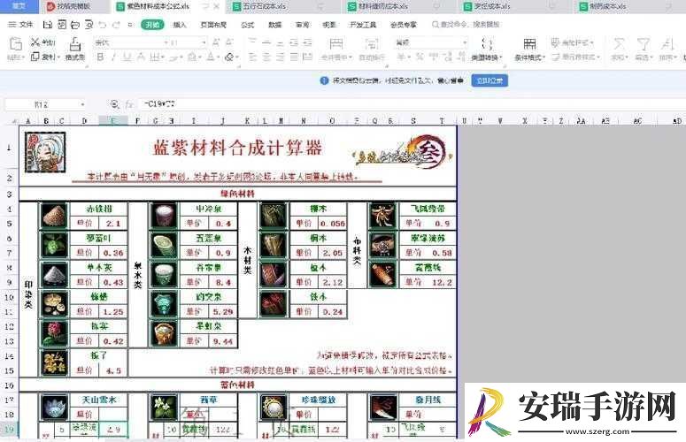Click the clear format eraser icon

pos(229,57)
